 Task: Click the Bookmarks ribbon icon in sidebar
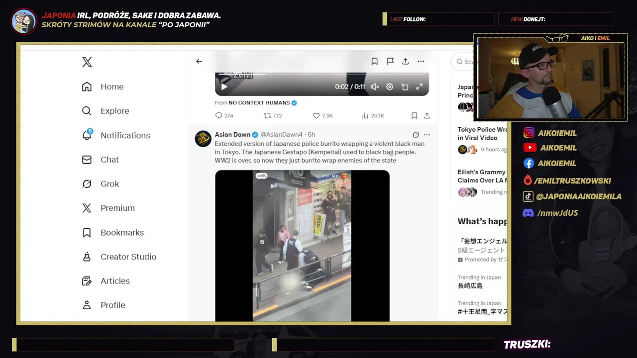click(x=87, y=232)
